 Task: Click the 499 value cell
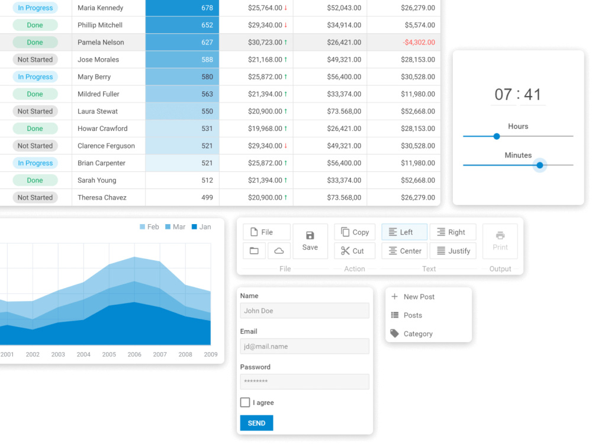tap(182, 197)
